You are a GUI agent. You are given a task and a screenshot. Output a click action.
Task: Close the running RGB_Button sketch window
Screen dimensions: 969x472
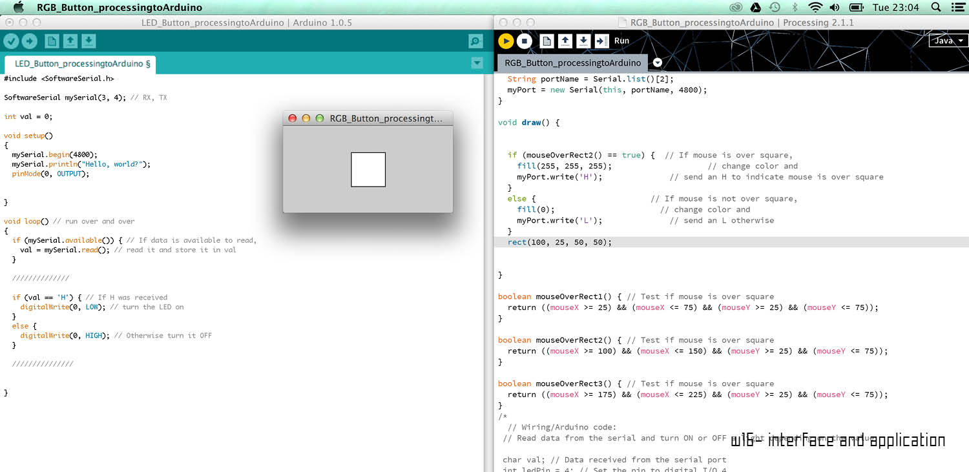click(x=292, y=119)
